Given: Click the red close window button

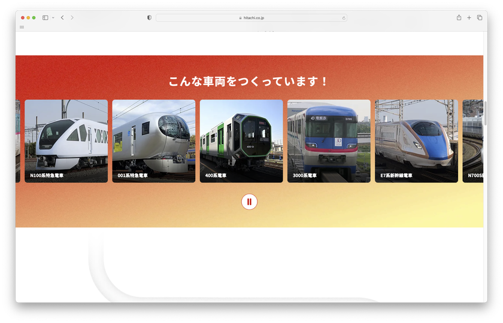Looking at the screenshot, I should click(x=23, y=17).
